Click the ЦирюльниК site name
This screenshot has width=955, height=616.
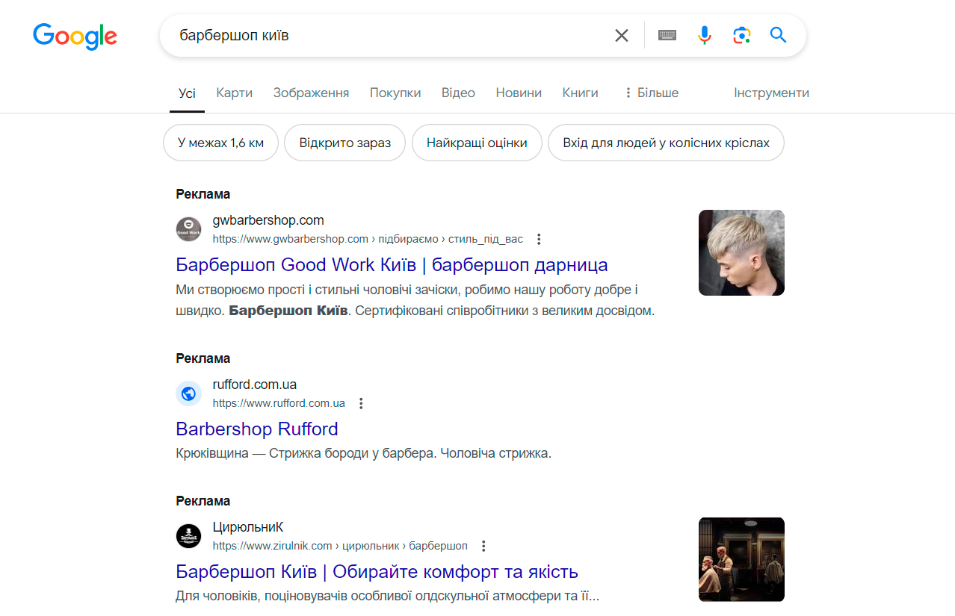248,527
